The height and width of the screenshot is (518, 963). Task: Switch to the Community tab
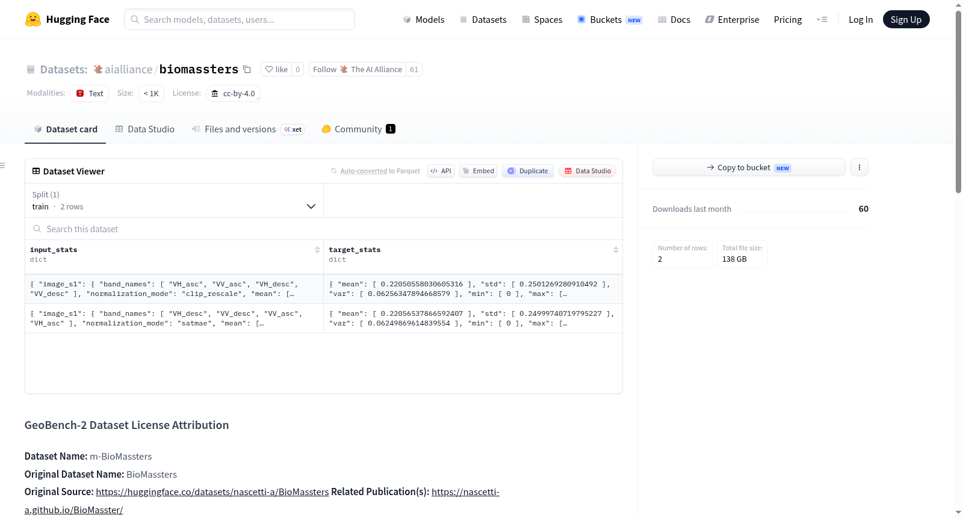358,129
